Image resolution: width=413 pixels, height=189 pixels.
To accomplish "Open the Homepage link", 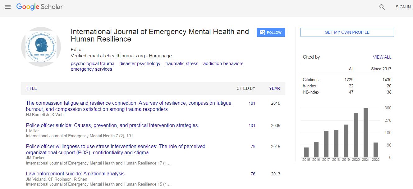I will (x=160, y=56).
